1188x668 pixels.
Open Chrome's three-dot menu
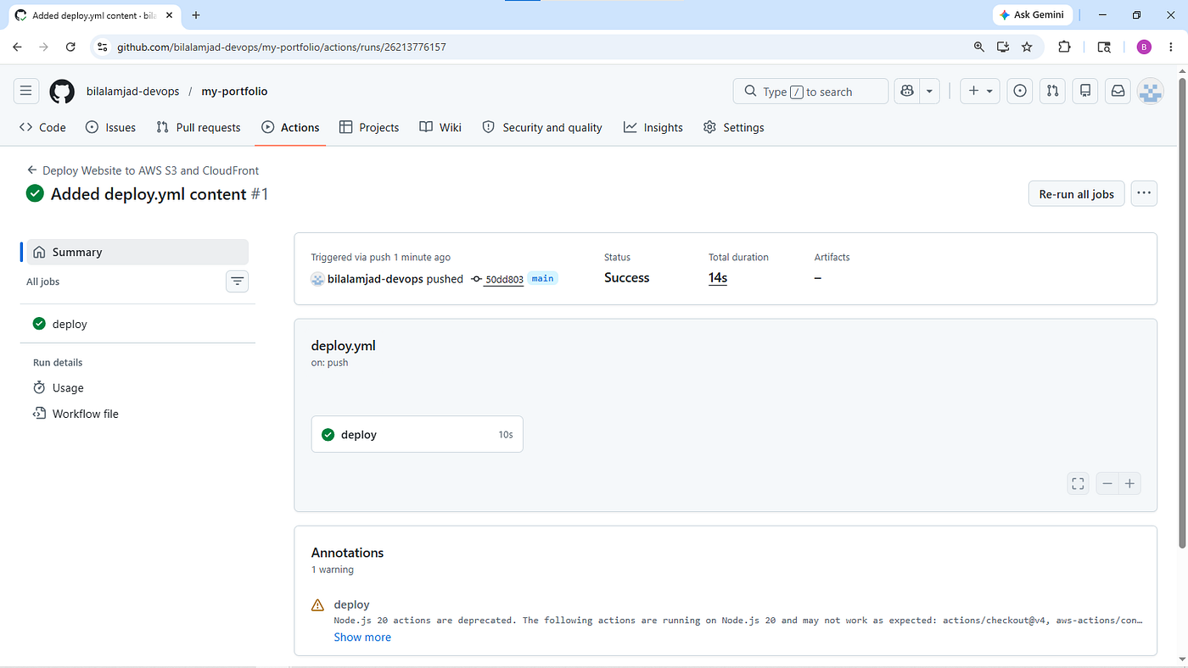click(1171, 47)
